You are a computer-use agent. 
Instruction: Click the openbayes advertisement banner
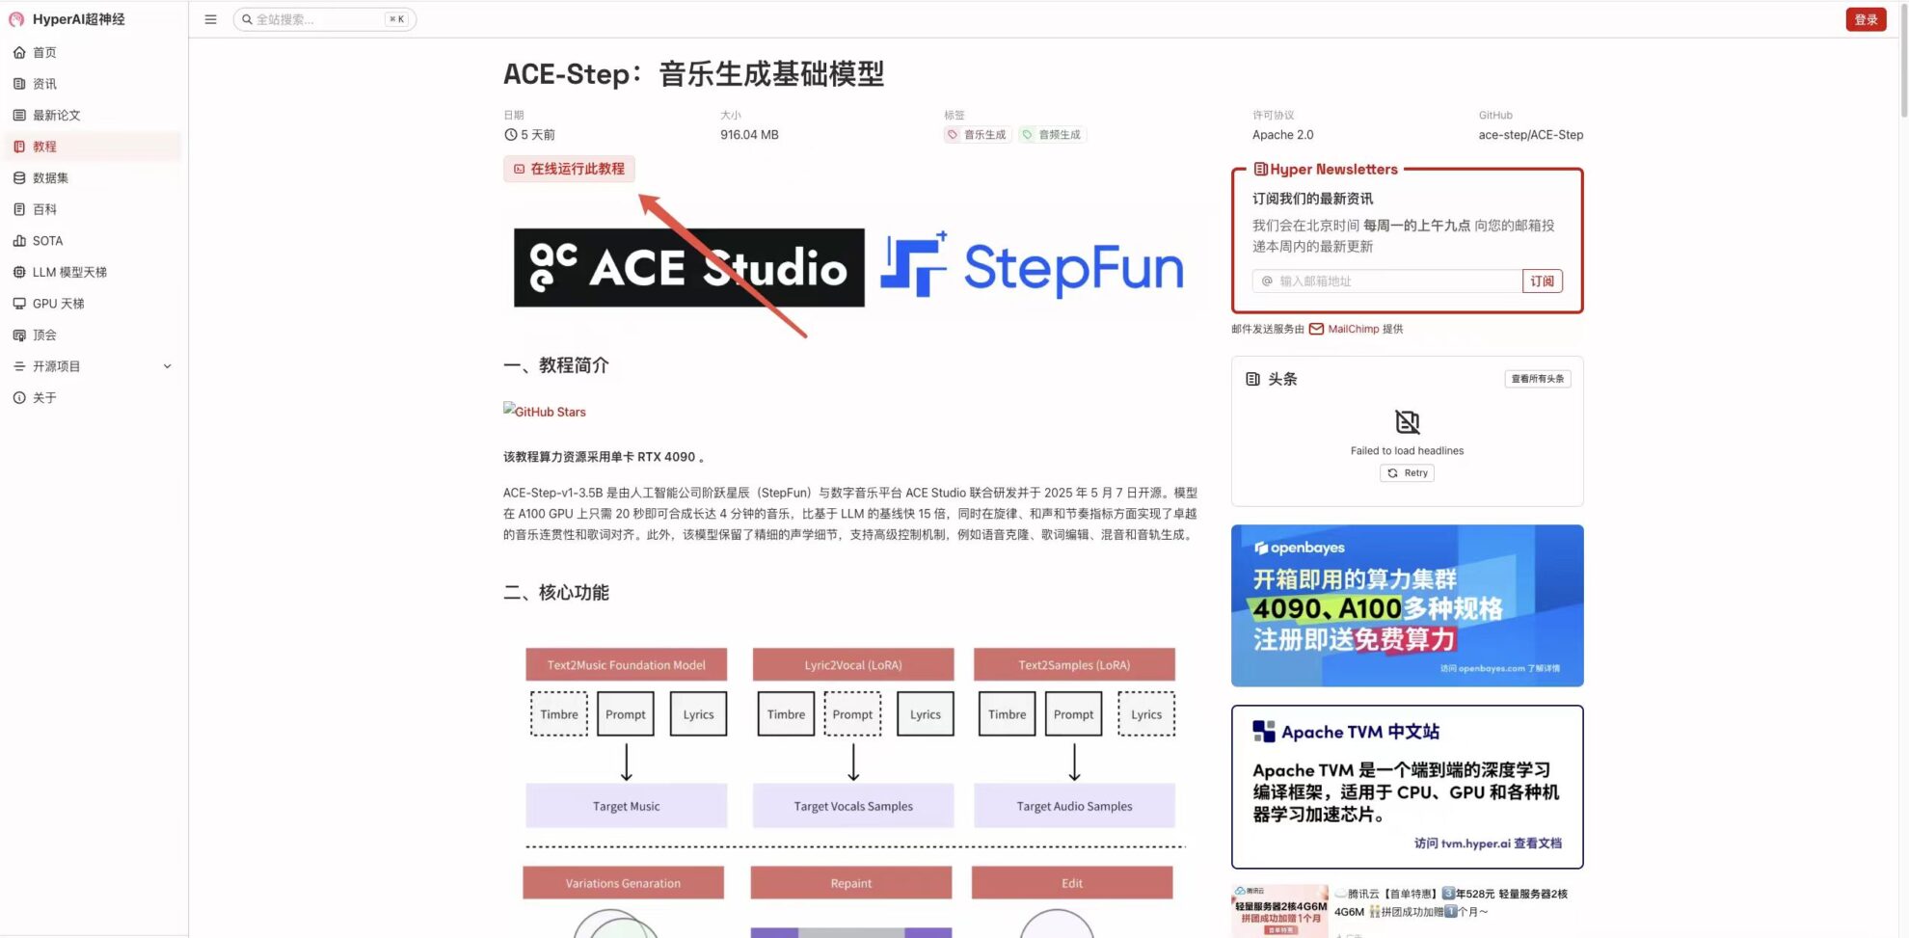coord(1407,605)
